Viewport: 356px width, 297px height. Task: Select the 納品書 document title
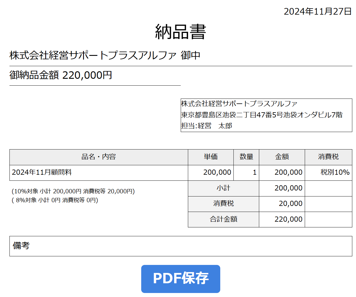(x=180, y=32)
